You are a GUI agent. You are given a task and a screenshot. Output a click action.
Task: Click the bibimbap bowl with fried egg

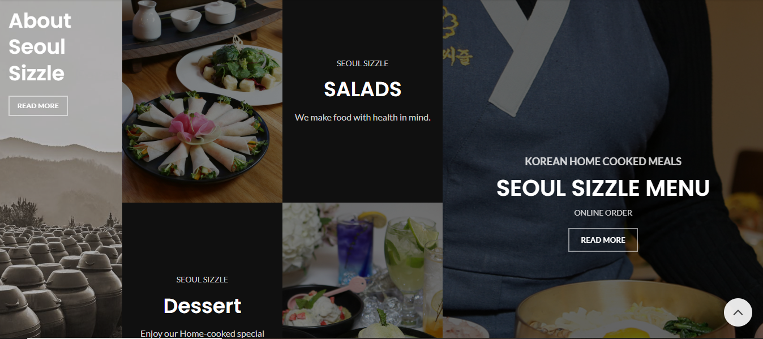(623, 317)
